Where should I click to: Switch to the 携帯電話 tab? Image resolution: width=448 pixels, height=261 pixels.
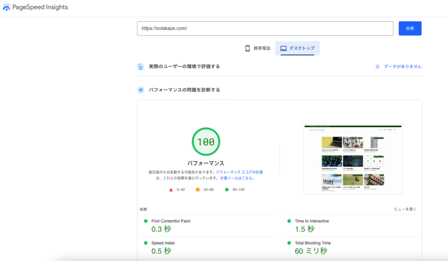click(x=257, y=48)
